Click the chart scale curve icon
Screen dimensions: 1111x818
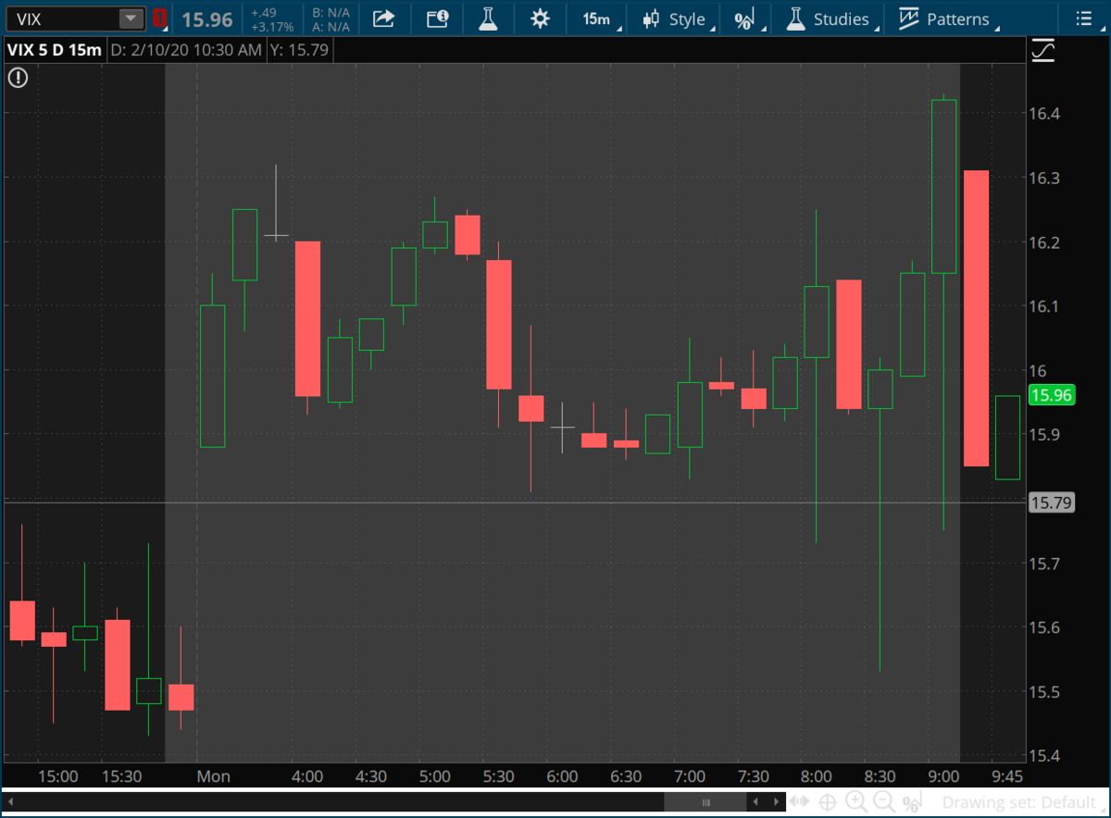1042,50
